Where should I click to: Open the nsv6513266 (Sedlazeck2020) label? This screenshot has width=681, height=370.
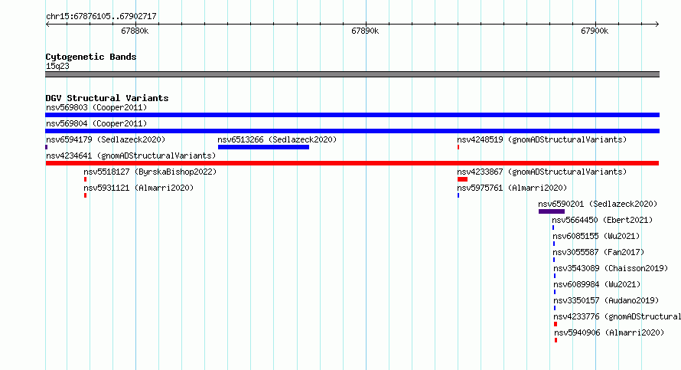(277, 139)
